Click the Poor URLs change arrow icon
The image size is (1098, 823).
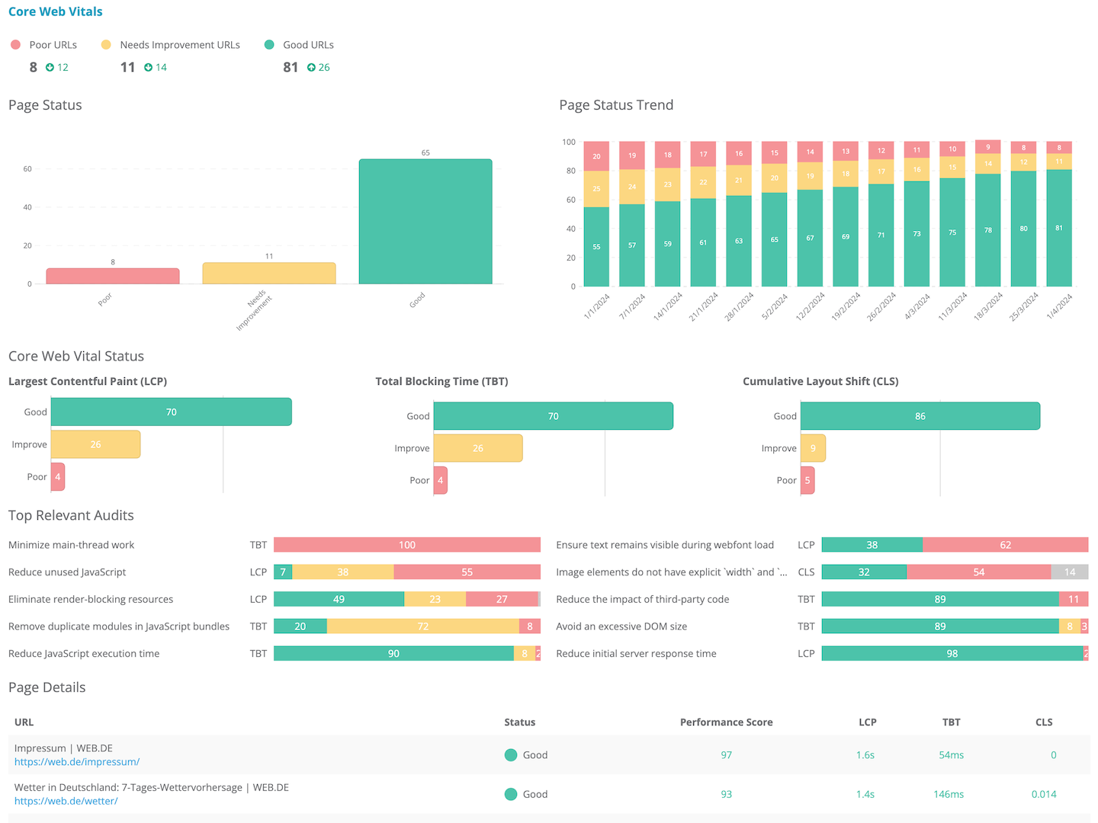coord(50,68)
